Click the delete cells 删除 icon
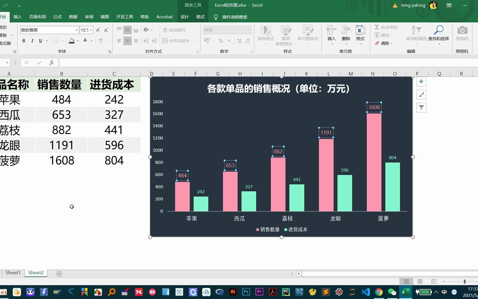 (x=346, y=30)
